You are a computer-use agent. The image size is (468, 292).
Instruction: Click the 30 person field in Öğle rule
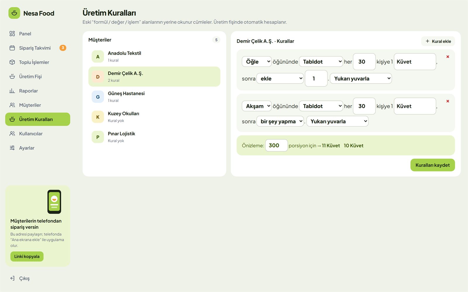364,62
